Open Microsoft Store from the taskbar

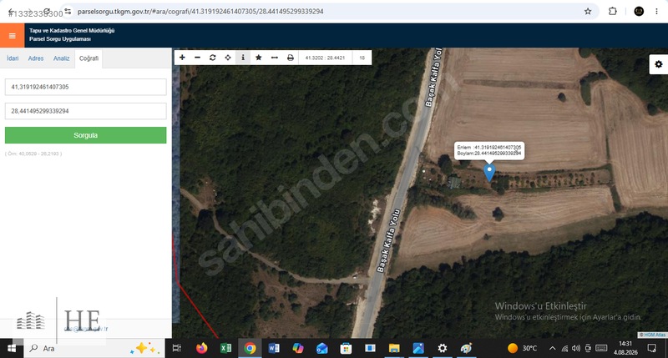pos(346,348)
